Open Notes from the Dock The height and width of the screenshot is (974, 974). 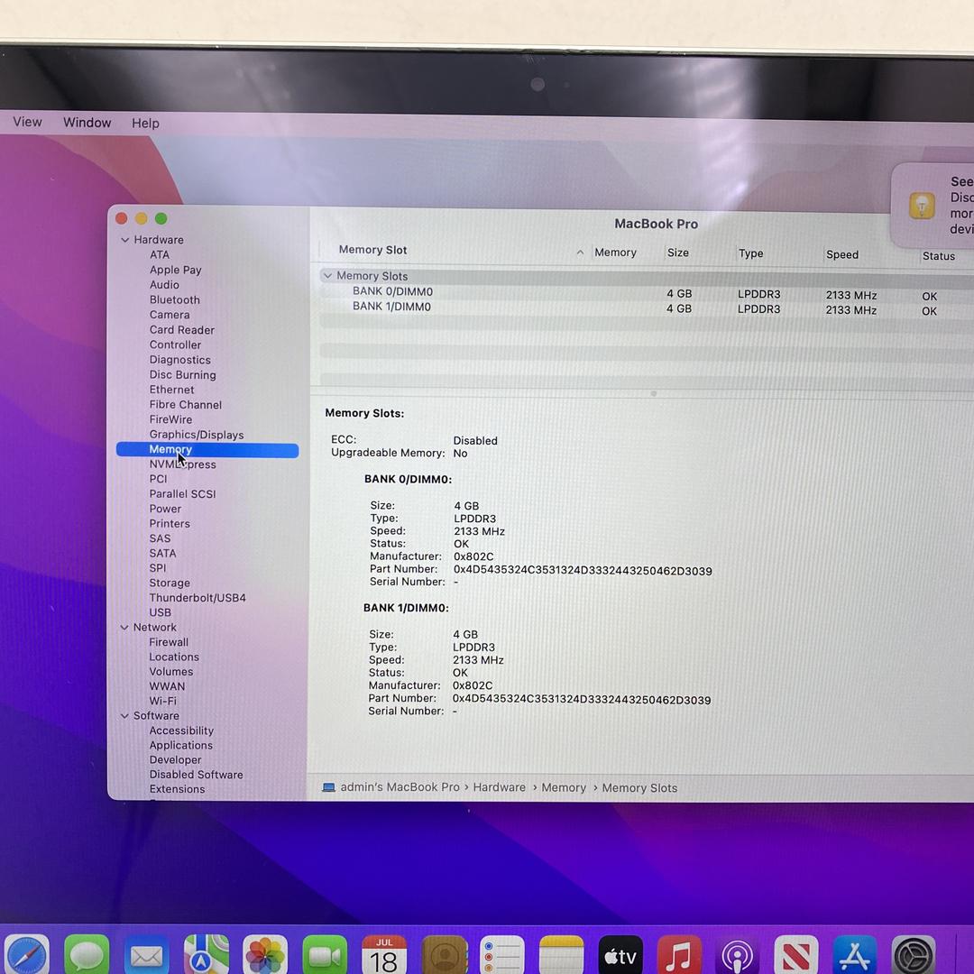pos(562,955)
